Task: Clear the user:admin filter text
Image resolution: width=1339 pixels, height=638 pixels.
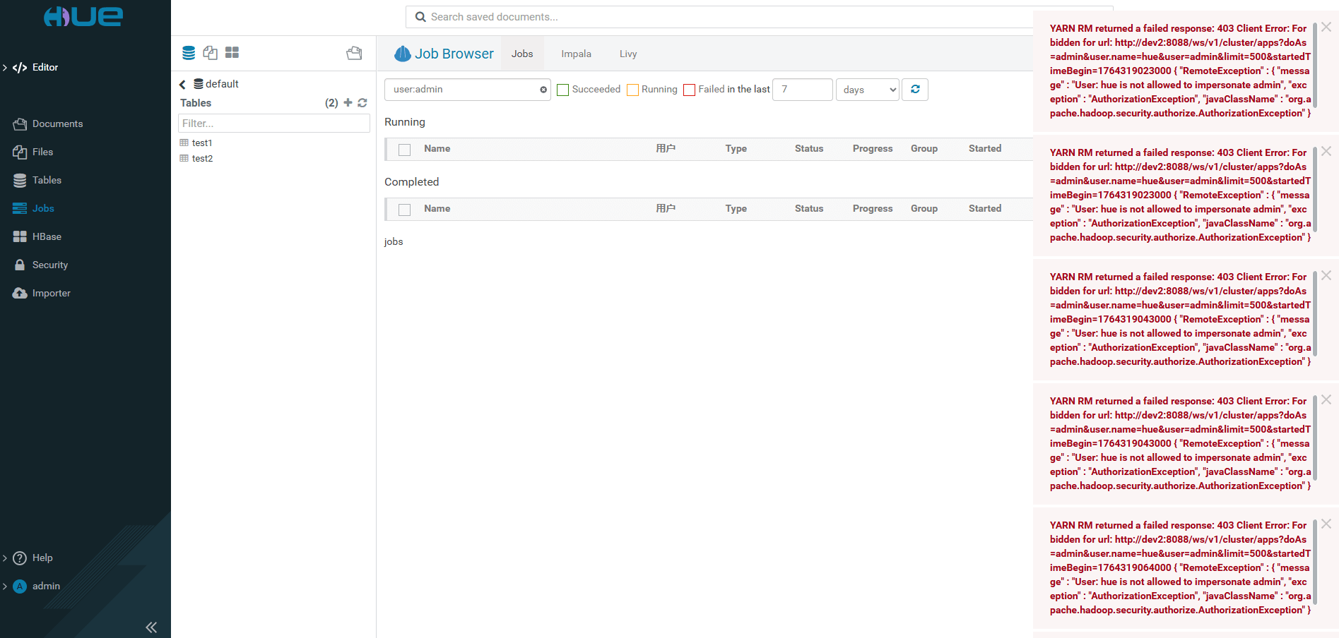Action: pyautogui.click(x=543, y=90)
